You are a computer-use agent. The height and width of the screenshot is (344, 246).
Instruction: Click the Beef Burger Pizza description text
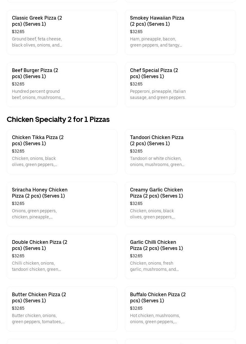[x=38, y=94]
